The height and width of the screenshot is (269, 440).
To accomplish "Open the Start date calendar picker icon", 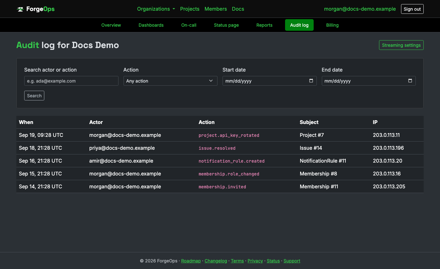I will (311, 81).
